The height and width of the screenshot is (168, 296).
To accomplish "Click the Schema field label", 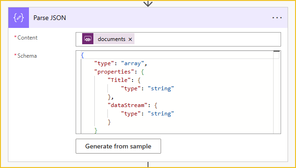I will [x=27, y=56].
